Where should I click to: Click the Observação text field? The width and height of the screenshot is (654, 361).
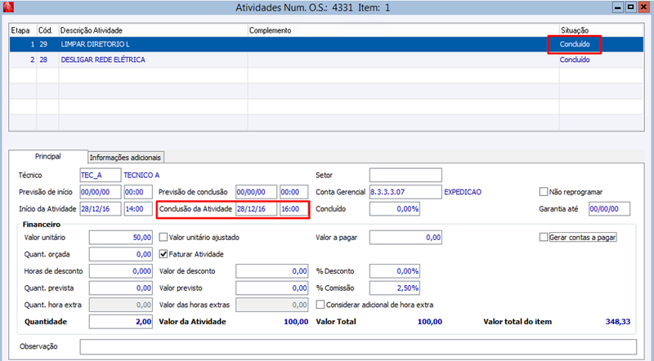coord(358,347)
